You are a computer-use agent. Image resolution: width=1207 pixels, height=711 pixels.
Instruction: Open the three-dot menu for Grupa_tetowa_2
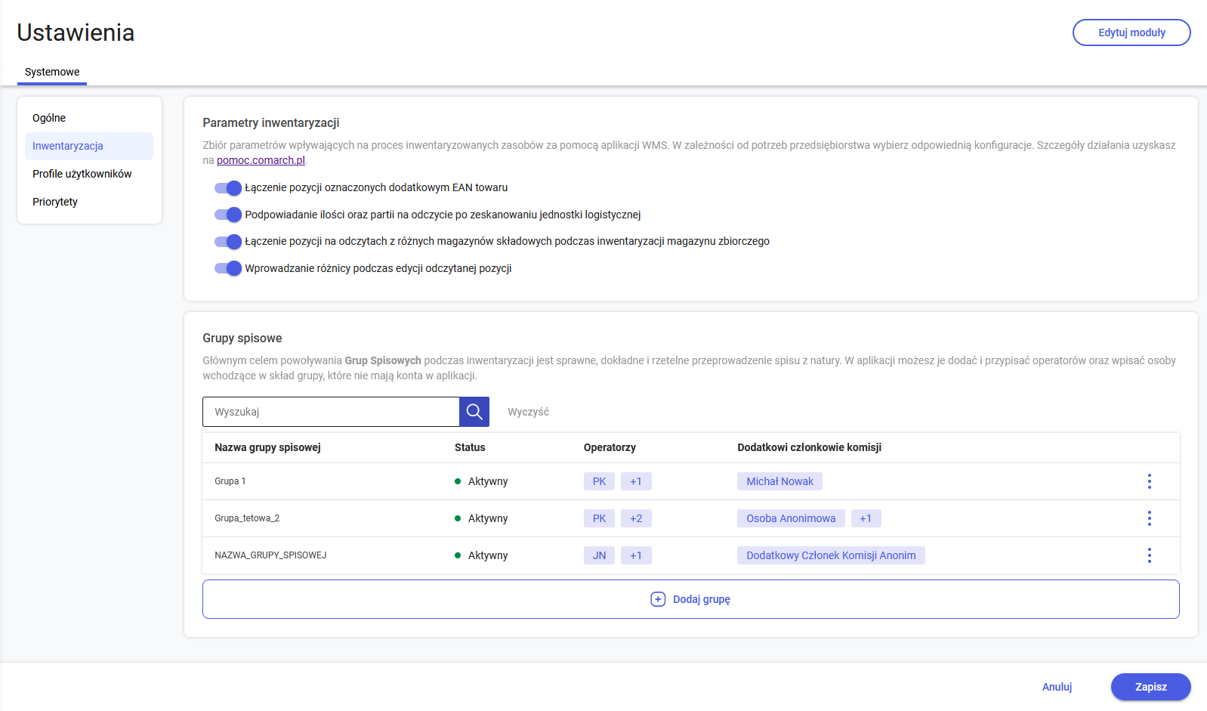[x=1149, y=518]
